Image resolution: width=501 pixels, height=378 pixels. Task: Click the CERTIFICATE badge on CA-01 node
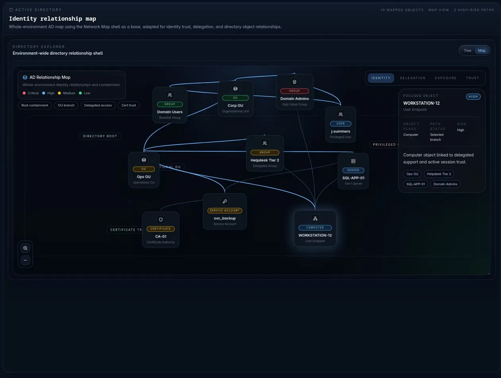[161, 229]
